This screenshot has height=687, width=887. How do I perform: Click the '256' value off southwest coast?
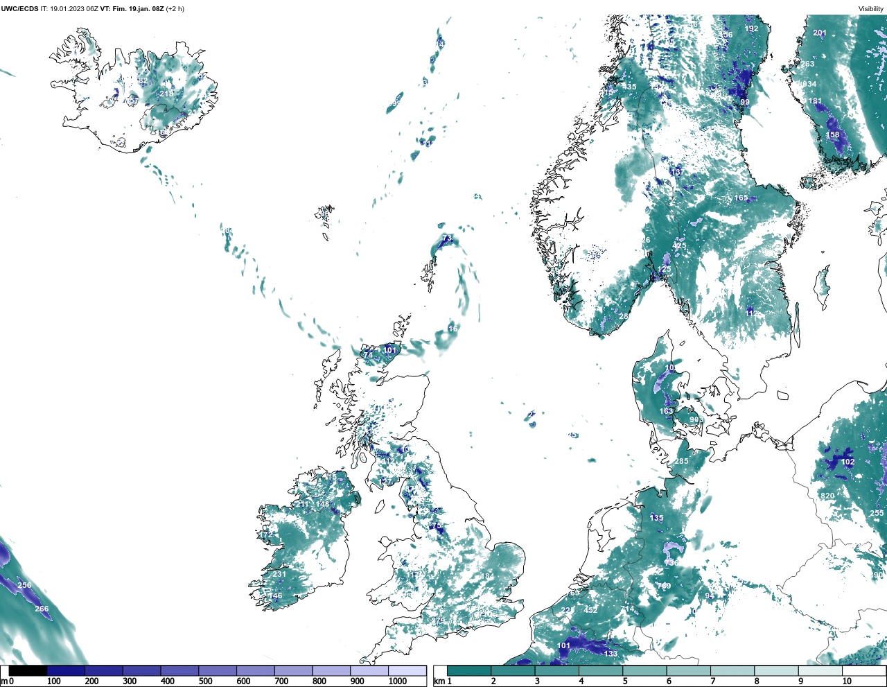click(x=24, y=585)
